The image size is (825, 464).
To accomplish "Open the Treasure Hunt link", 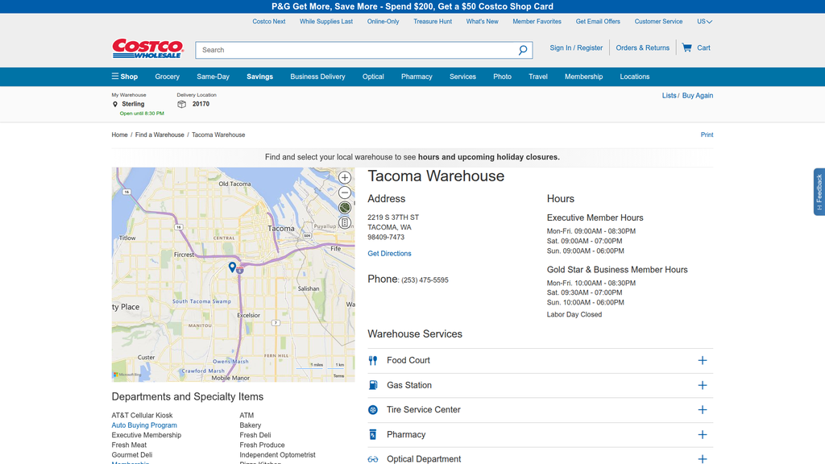I will (x=433, y=22).
